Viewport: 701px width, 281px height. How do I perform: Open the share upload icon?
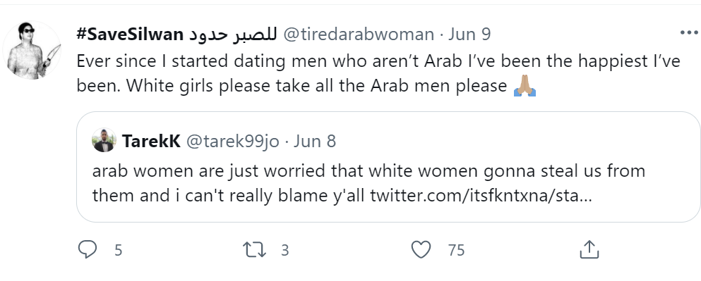tap(589, 249)
